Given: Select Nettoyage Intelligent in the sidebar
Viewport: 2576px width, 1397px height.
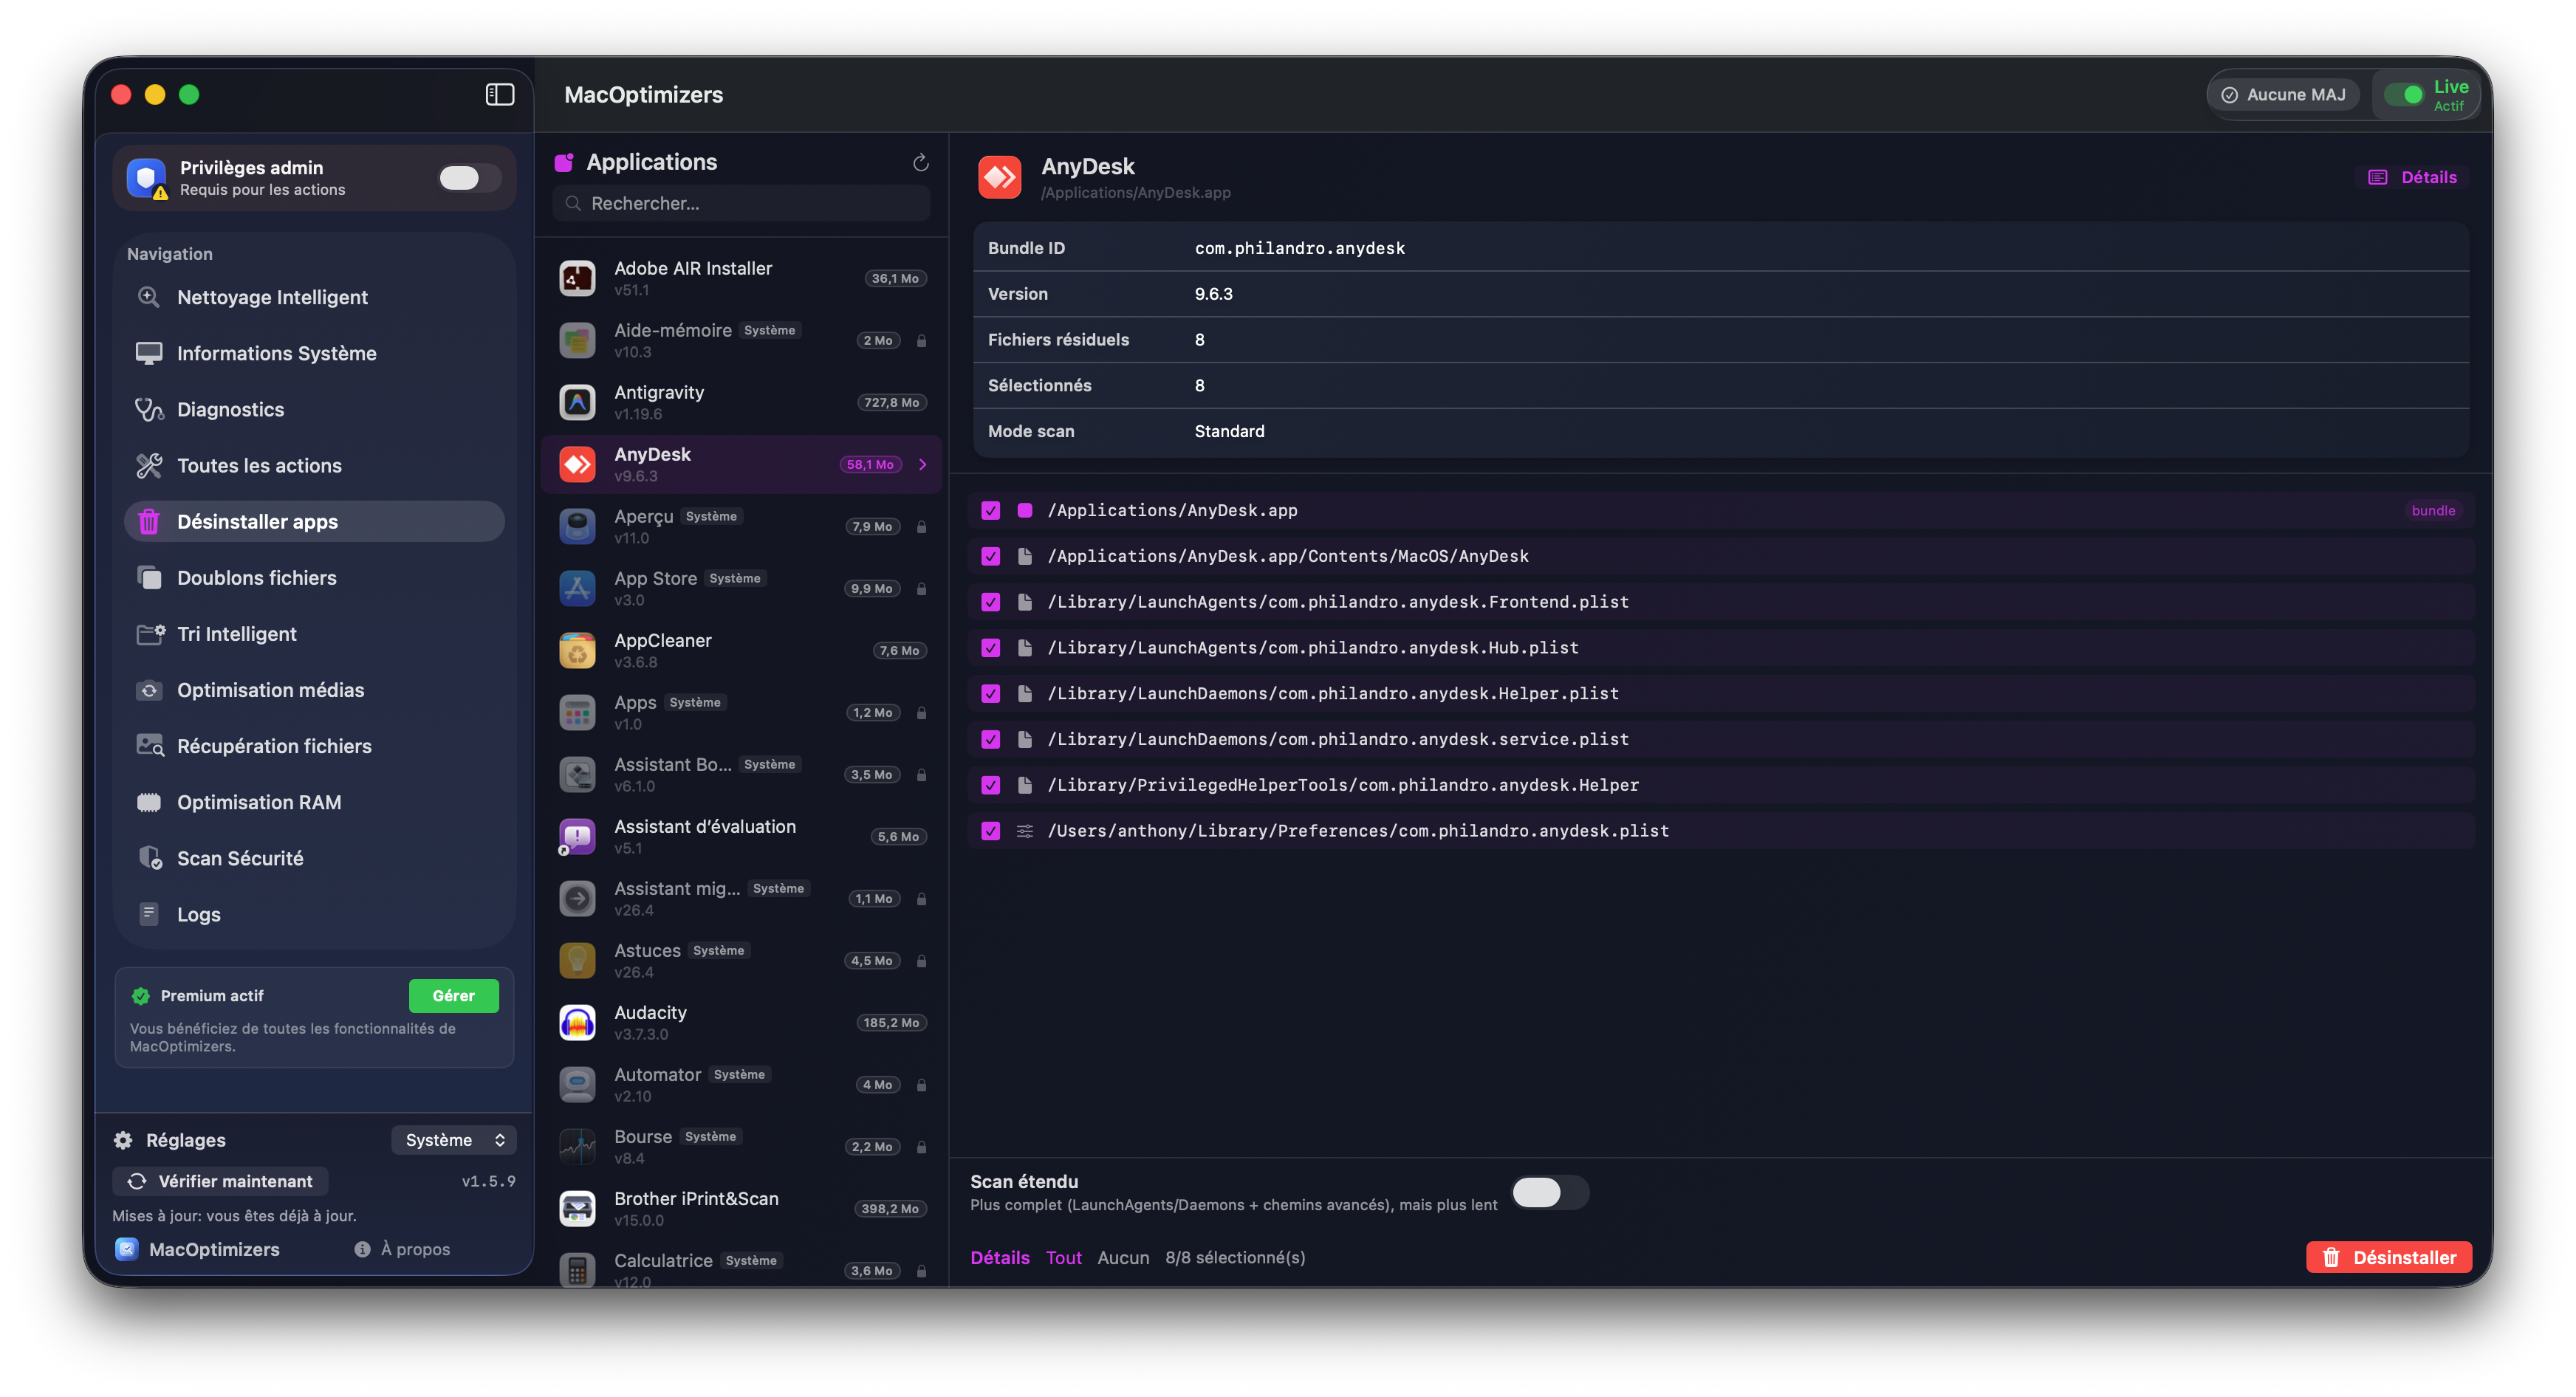Looking at the screenshot, I should (x=272, y=297).
